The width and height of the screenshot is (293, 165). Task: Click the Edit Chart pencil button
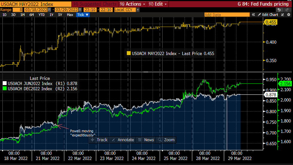(x=268, y=15)
